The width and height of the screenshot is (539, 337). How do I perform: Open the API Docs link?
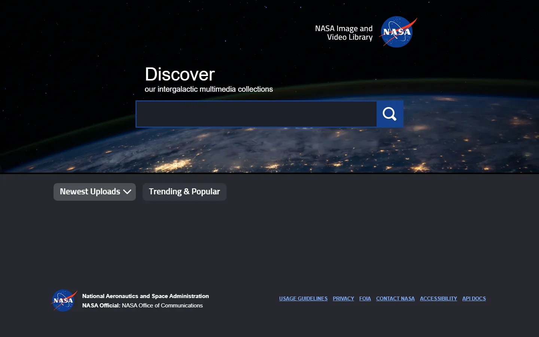[474, 298]
